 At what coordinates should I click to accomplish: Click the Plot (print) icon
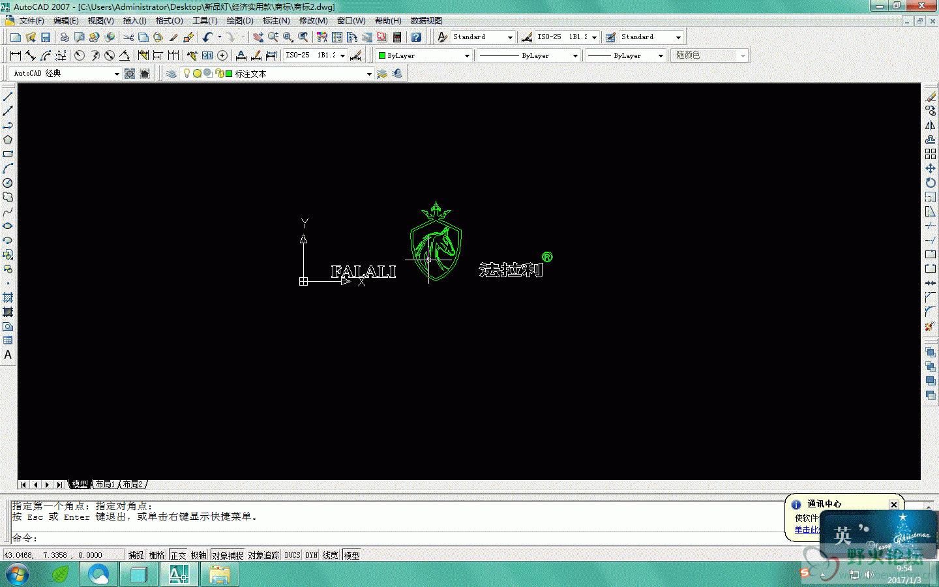click(x=65, y=37)
